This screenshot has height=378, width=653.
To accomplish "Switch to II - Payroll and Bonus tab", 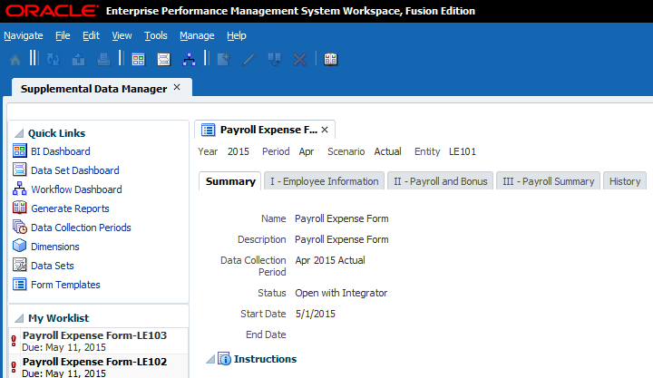I will tap(441, 181).
